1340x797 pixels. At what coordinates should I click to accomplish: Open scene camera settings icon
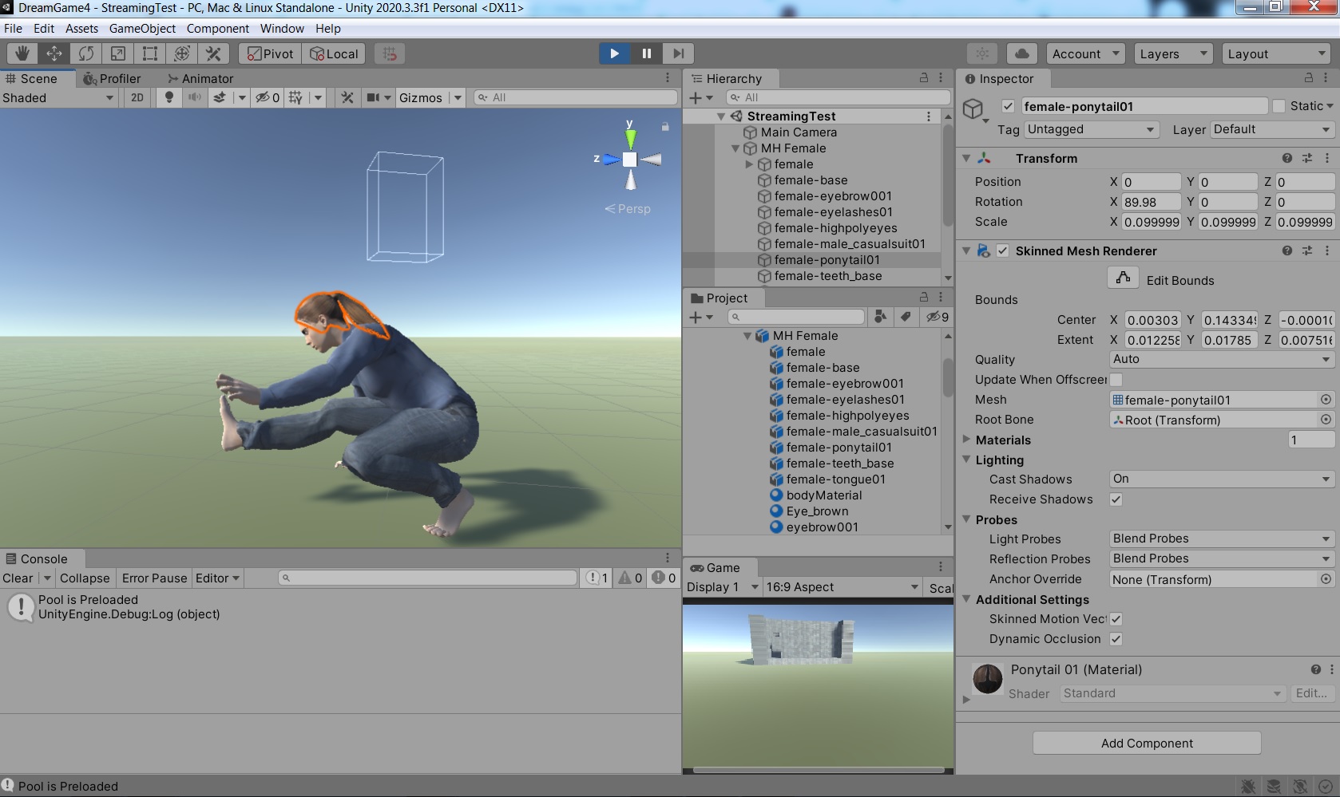click(373, 97)
